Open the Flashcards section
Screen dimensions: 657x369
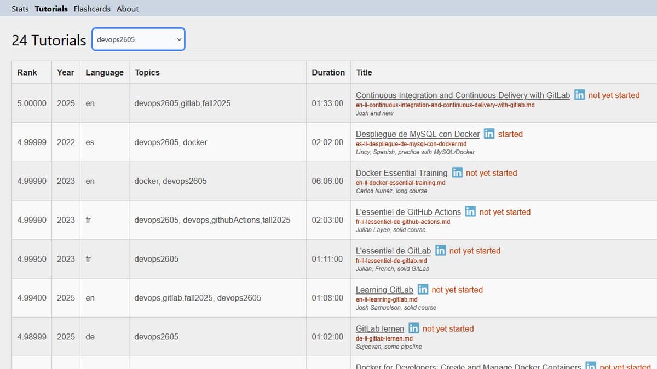pyautogui.click(x=91, y=8)
